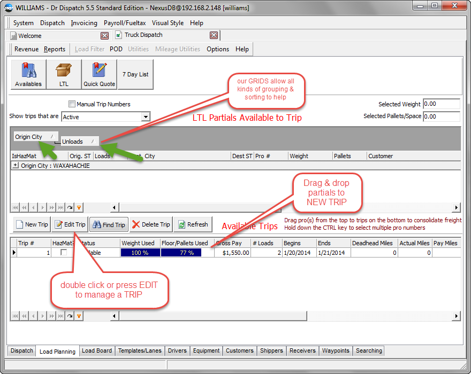Switch to the Waypoints tab
Viewport: 471px width, 374px height.
336,350
